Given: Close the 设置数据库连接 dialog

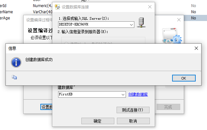Looking at the screenshot, I should (150, 7).
